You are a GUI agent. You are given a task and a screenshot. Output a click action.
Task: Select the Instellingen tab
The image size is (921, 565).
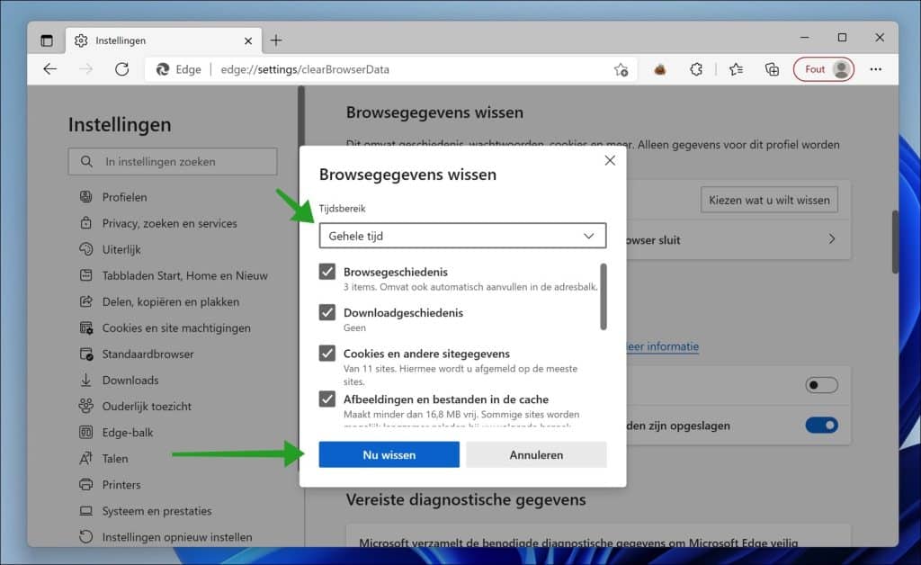[164, 40]
